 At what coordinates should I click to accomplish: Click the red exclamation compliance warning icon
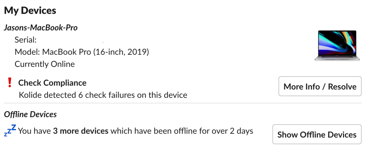coord(10,82)
